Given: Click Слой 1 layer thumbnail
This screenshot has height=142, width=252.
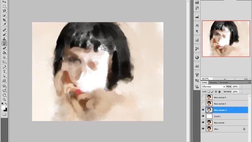Looking at the screenshot, I should 209,116.
